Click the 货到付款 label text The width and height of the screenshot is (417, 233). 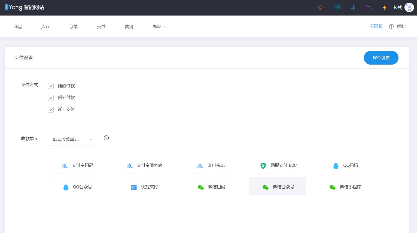pos(66,98)
